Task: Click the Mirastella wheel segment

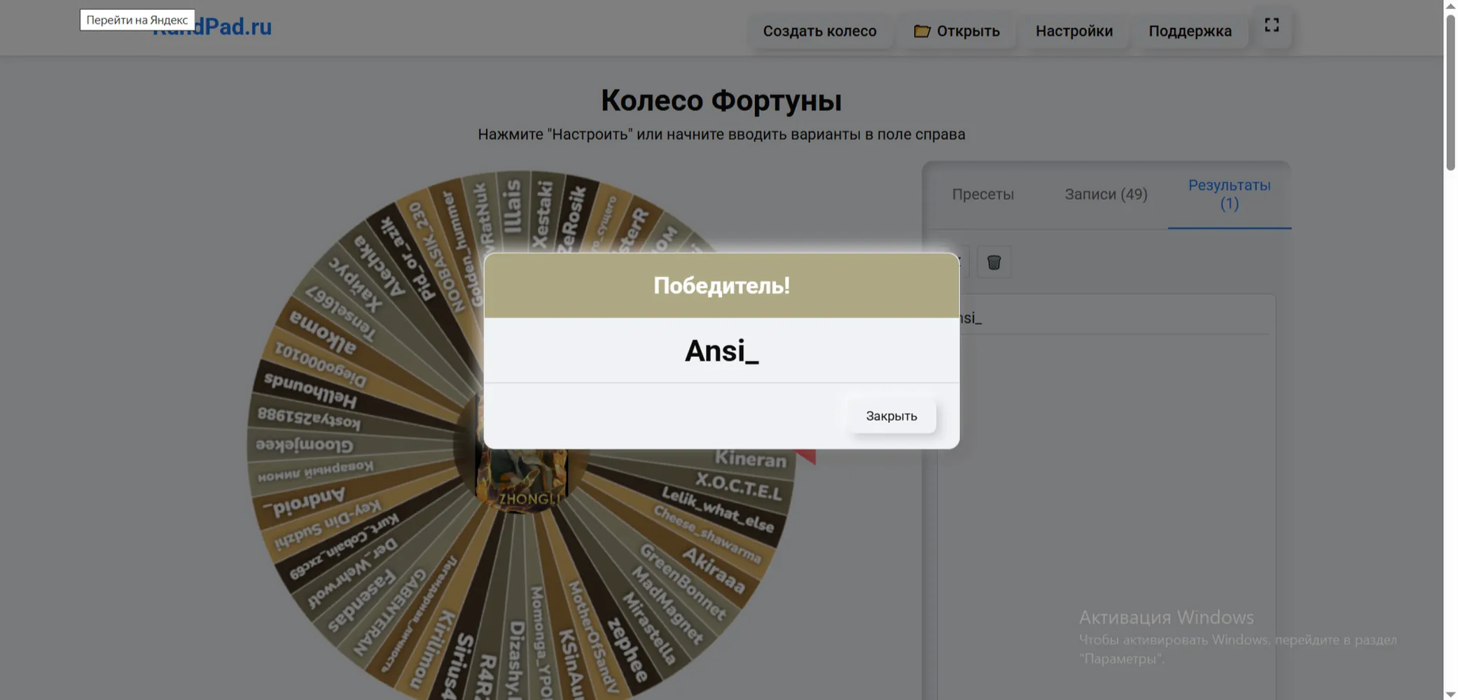Action: pyautogui.click(x=649, y=628)
